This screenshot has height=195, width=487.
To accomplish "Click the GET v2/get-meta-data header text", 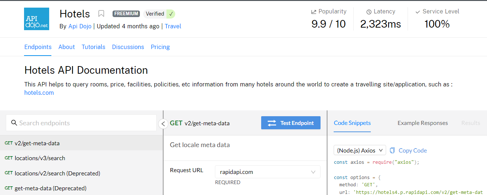I will [x=200, y=123].
